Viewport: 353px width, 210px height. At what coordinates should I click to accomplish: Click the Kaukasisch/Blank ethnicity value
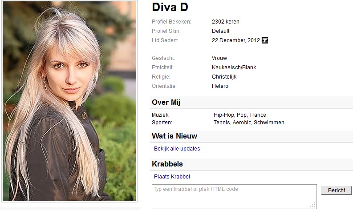tap(234, 67)
